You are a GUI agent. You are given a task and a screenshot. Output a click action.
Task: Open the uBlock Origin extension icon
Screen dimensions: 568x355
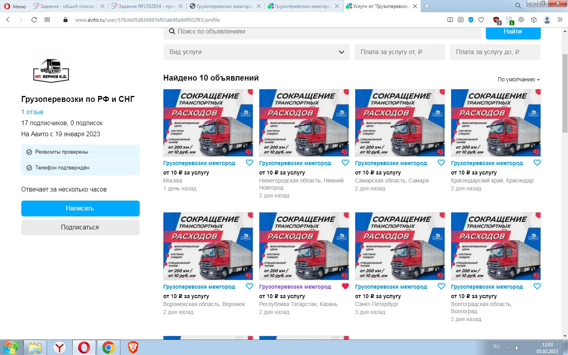(x=497, y=20)
